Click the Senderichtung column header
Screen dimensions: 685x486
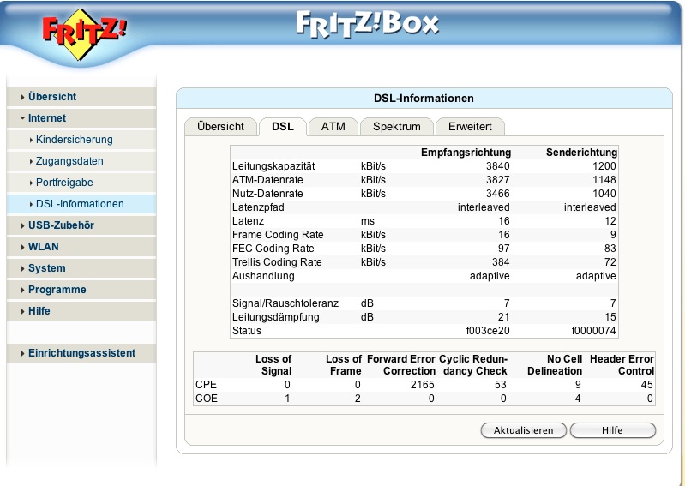(581, 153)
